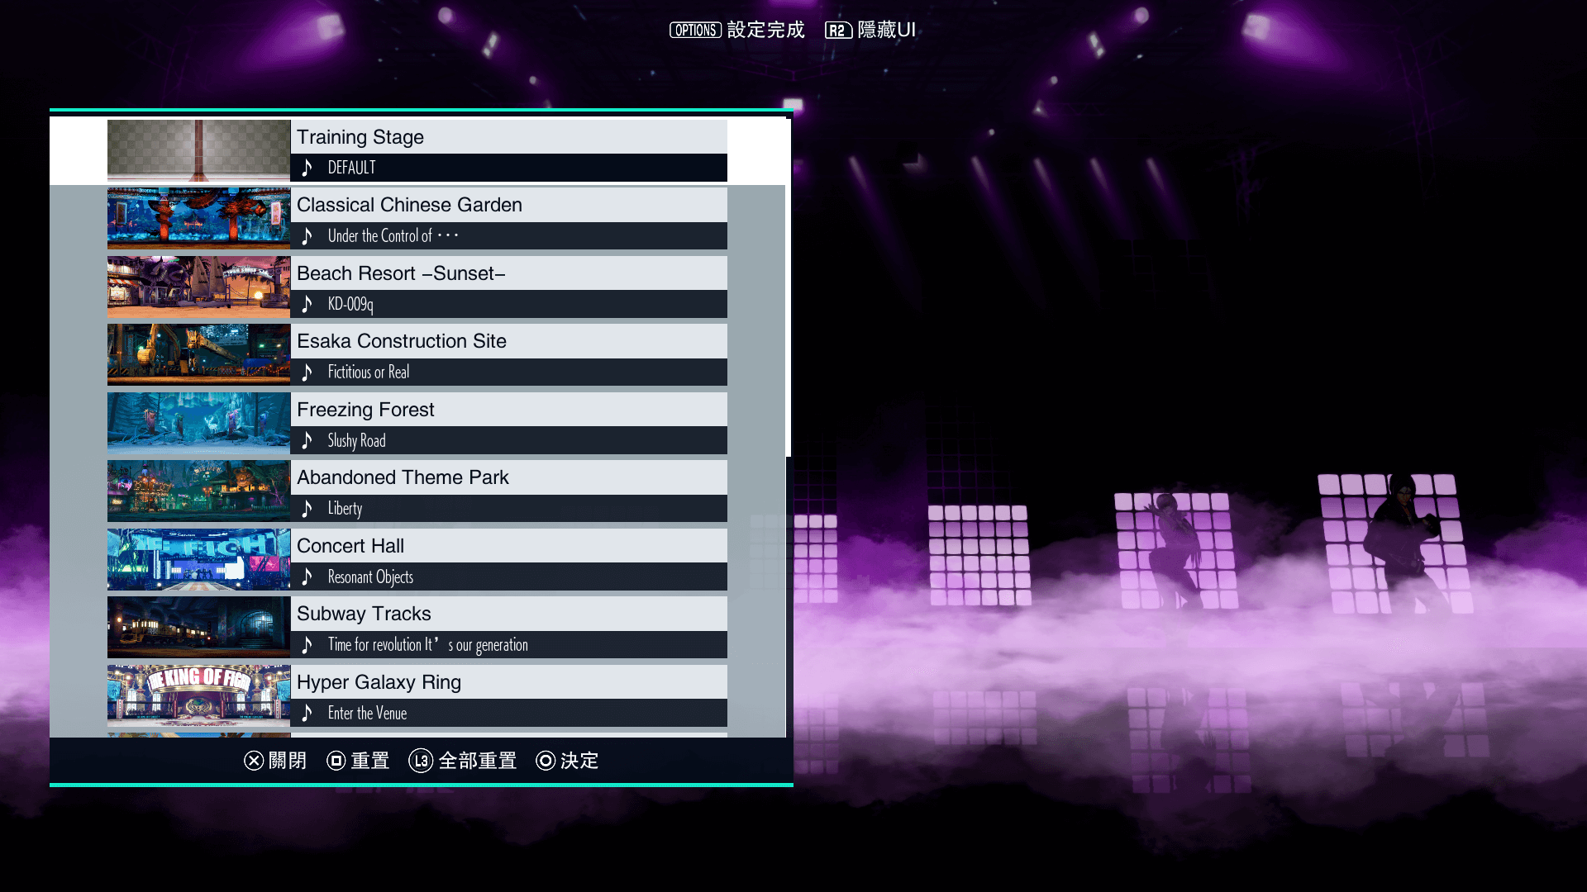Click the circle button icon for 決定
1587x892 pixels.
click(546, 761)
